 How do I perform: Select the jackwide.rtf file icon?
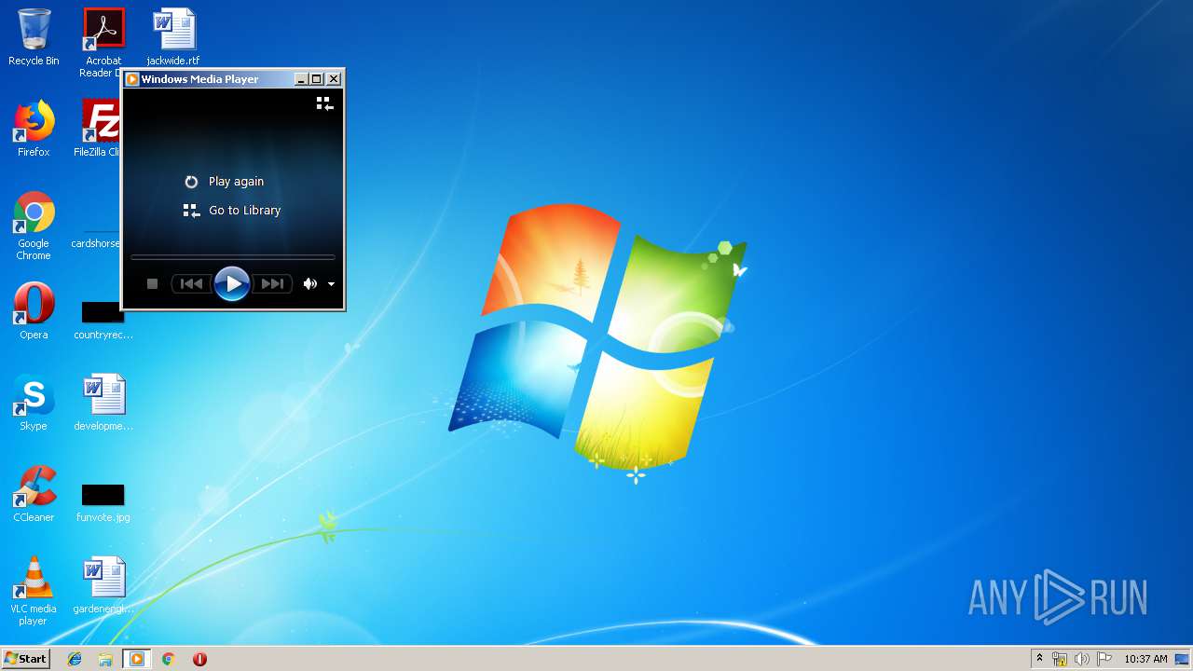(x=173, y=37)
